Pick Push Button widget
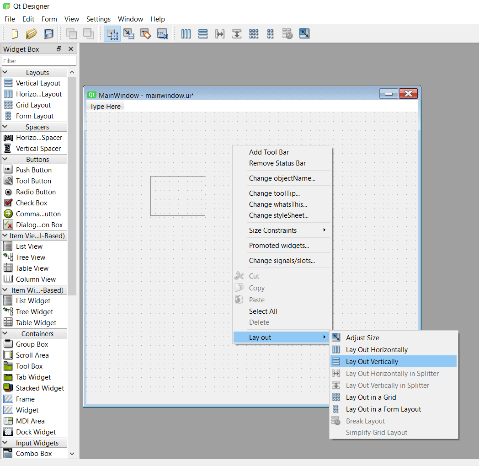 pos(34,170)
